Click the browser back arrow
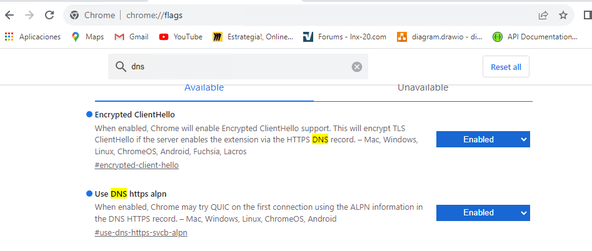 9,15
